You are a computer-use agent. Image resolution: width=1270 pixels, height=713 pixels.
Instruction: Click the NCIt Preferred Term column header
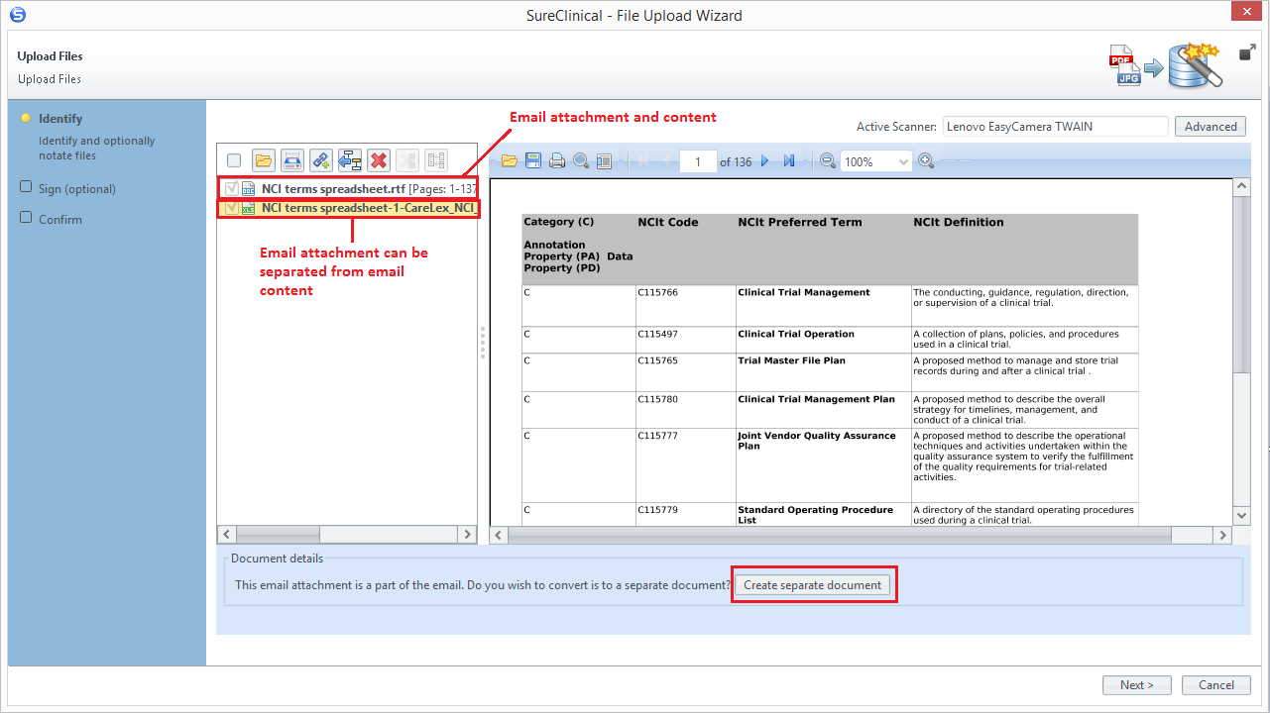pos(799,223)
